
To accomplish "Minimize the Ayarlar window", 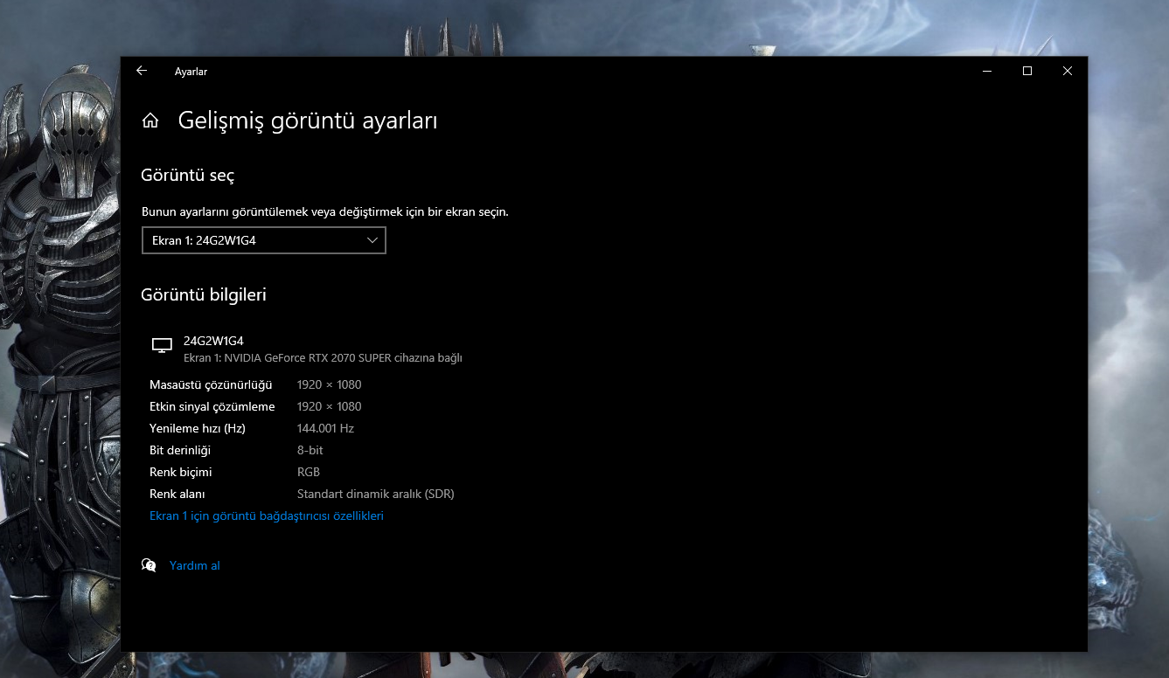I will pyautogui.click(x=987, y=71).
